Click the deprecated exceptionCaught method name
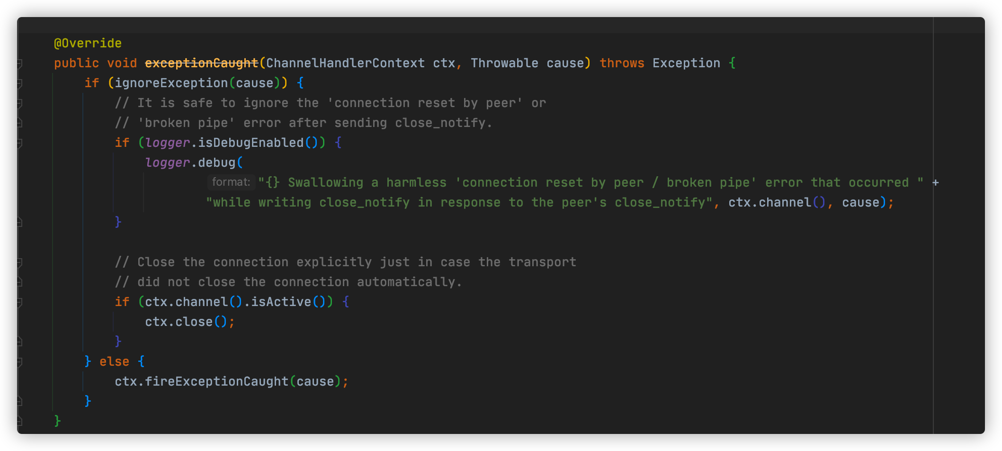Image resolution: width=1002 pixels, height=451 pixels. click(x=202, y=63)
